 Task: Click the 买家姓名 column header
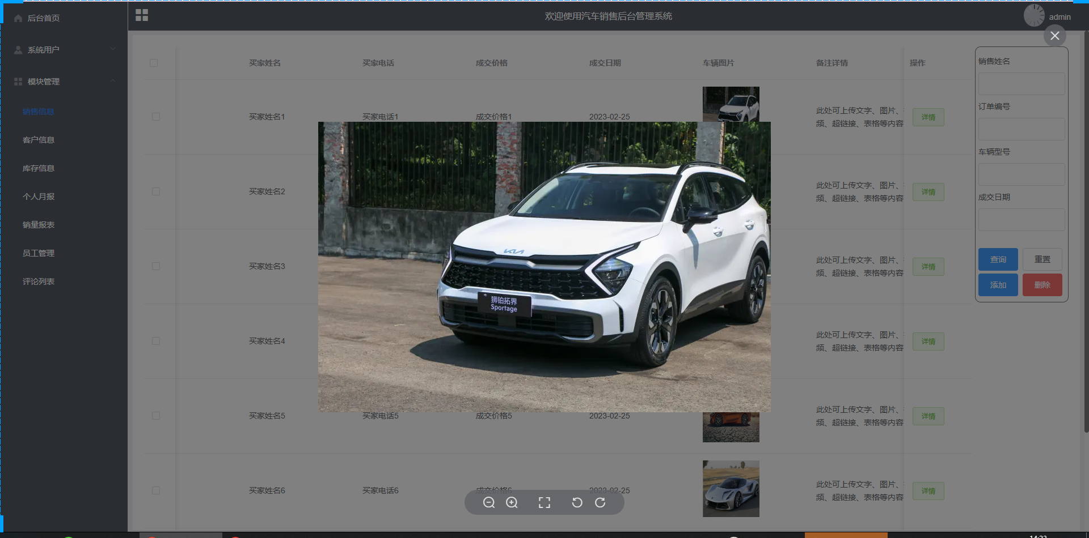point(265,63)
